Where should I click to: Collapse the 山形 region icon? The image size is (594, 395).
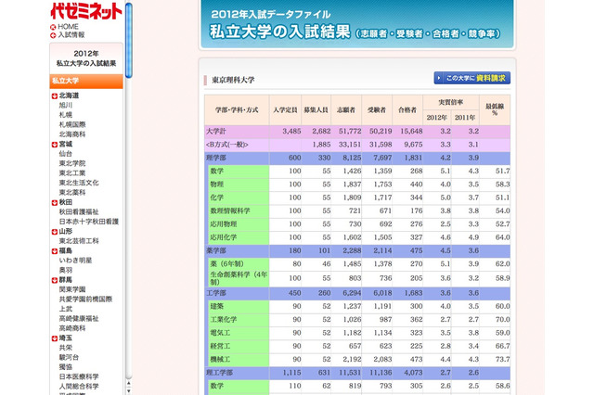55,232
